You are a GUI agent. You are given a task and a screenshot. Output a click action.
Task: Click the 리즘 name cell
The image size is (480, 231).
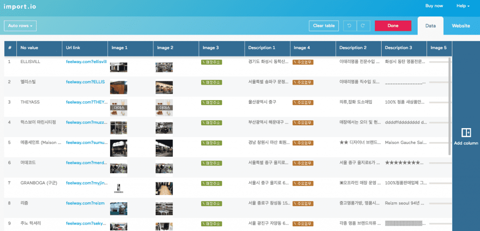click(24, 203)
